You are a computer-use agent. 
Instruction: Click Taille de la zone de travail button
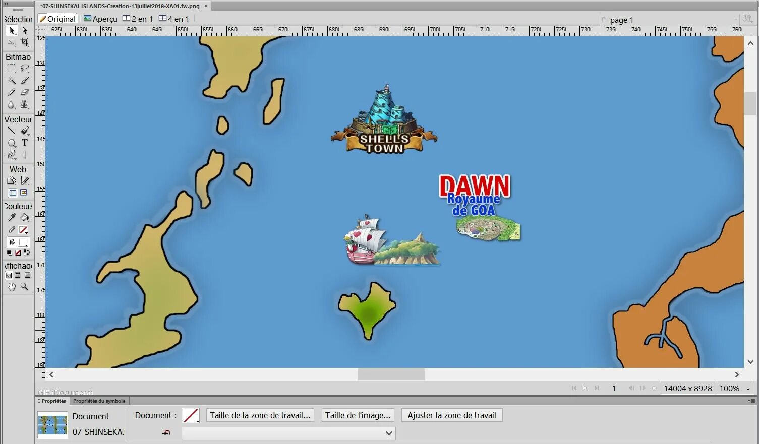pyautogui.click(x=260, y=415)
